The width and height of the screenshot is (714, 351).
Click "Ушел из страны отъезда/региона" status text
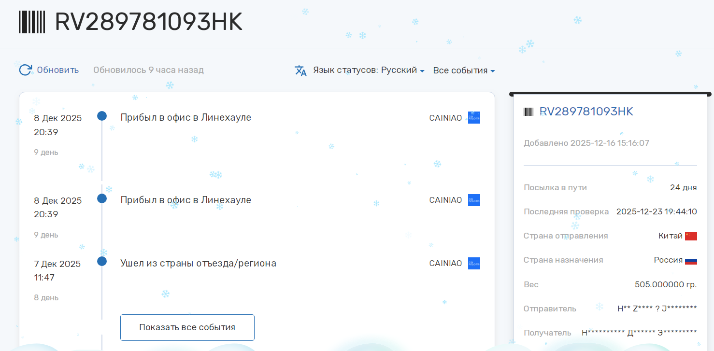point(198,263)
